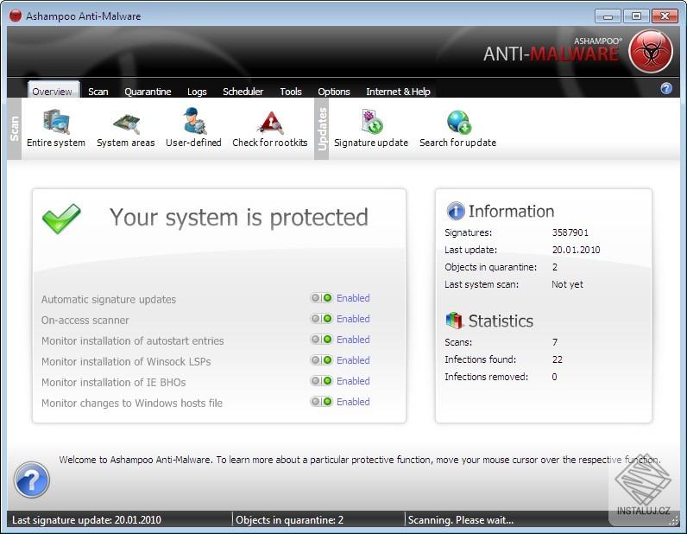Switch to the Overview tab
Image resolution: width=687 pixels, height=534 pixels.
point(52,92)
